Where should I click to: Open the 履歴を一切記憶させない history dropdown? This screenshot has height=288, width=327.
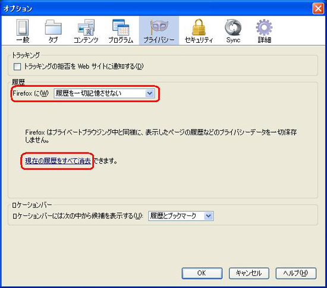(104, 93)
